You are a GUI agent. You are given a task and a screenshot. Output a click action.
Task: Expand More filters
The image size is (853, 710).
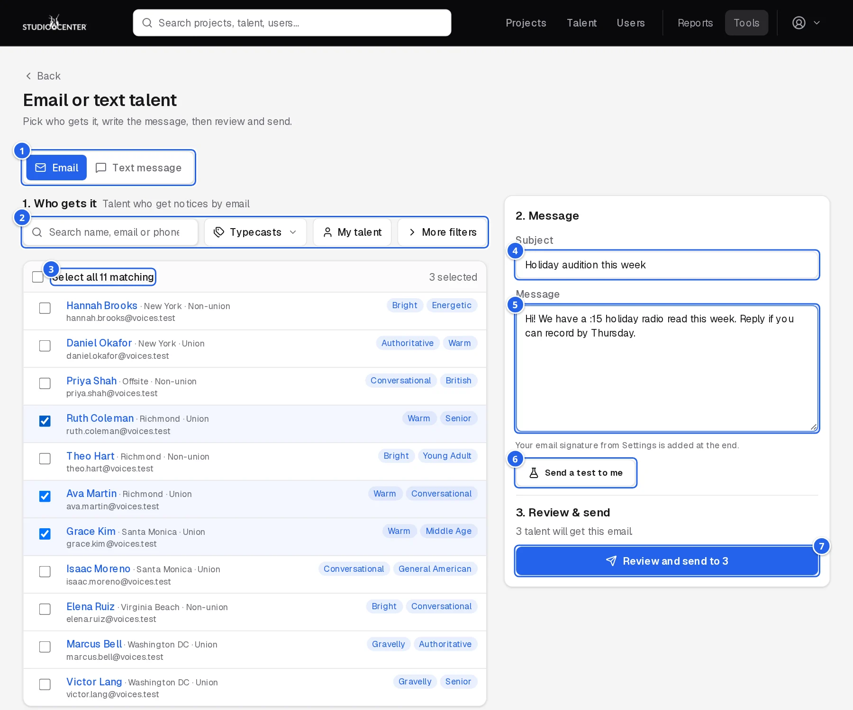coord(443,232)
